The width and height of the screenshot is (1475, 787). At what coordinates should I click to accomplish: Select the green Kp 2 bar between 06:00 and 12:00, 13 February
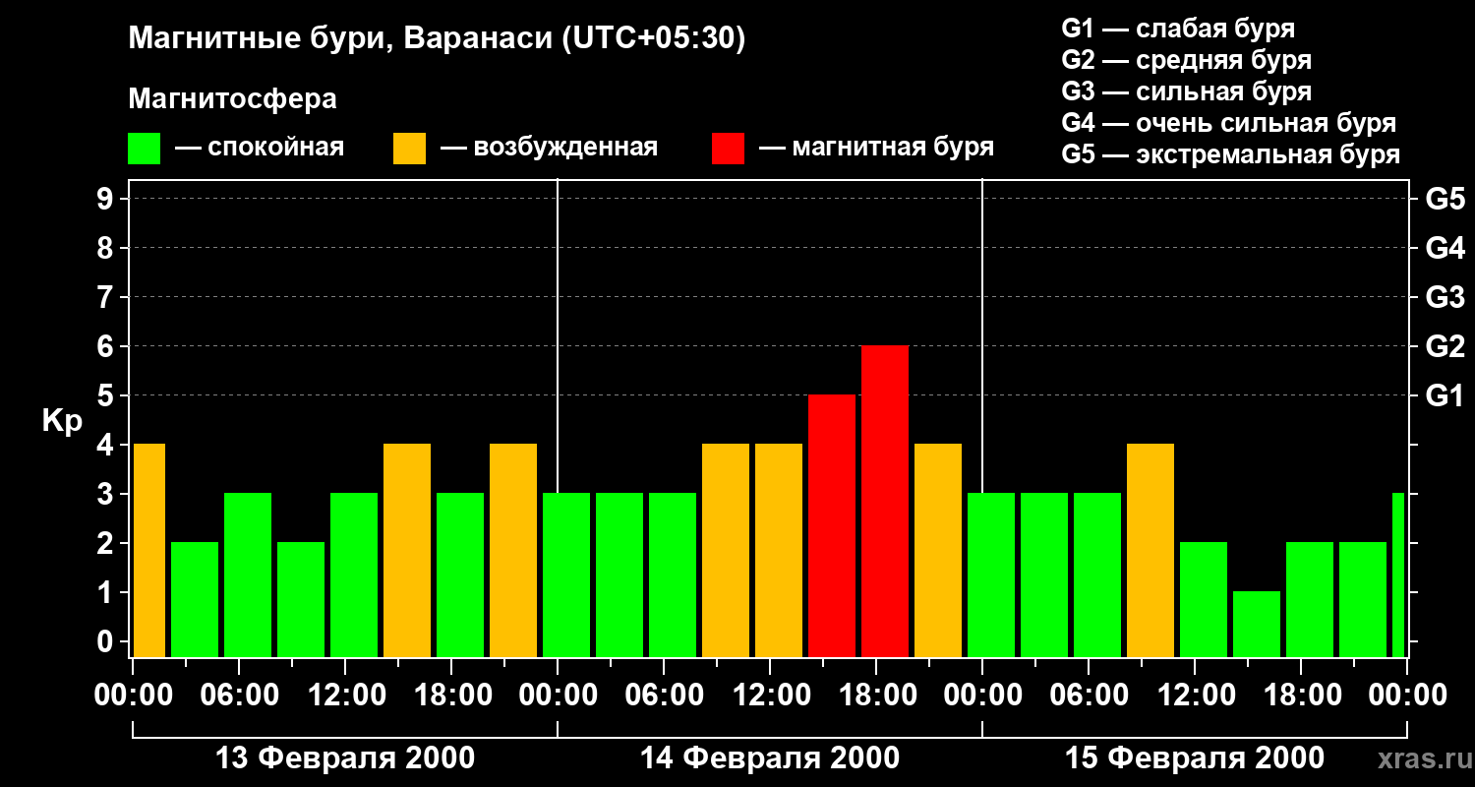tap(301, 600)
